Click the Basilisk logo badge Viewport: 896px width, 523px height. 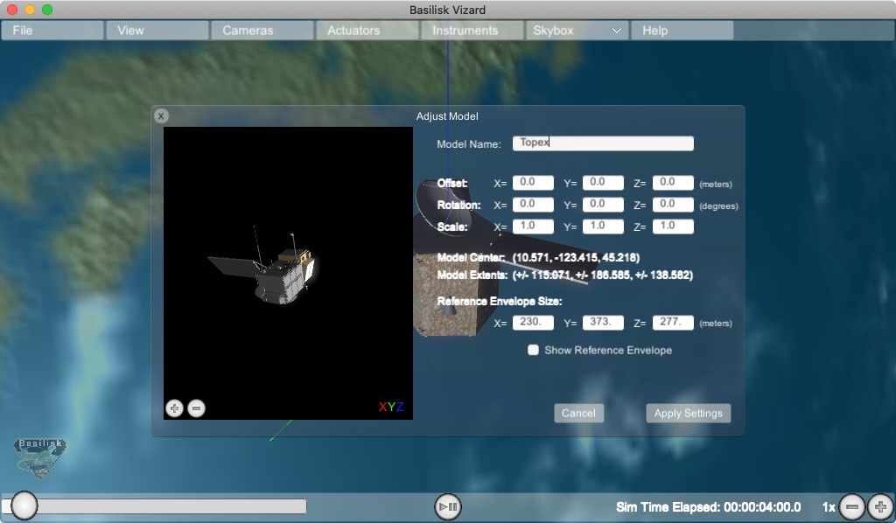tap(40, 457)
